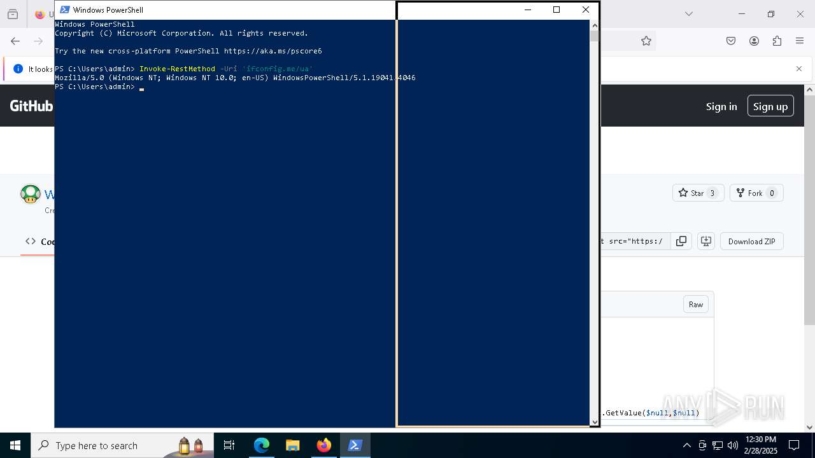Open the Firefox Pocket save icon
815x458 pixels.
click(731, 41)
